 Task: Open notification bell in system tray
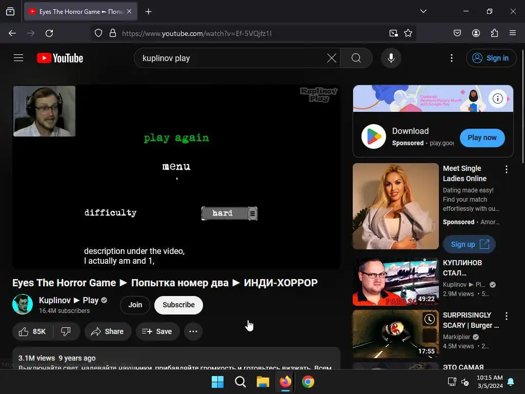(511, 382)
